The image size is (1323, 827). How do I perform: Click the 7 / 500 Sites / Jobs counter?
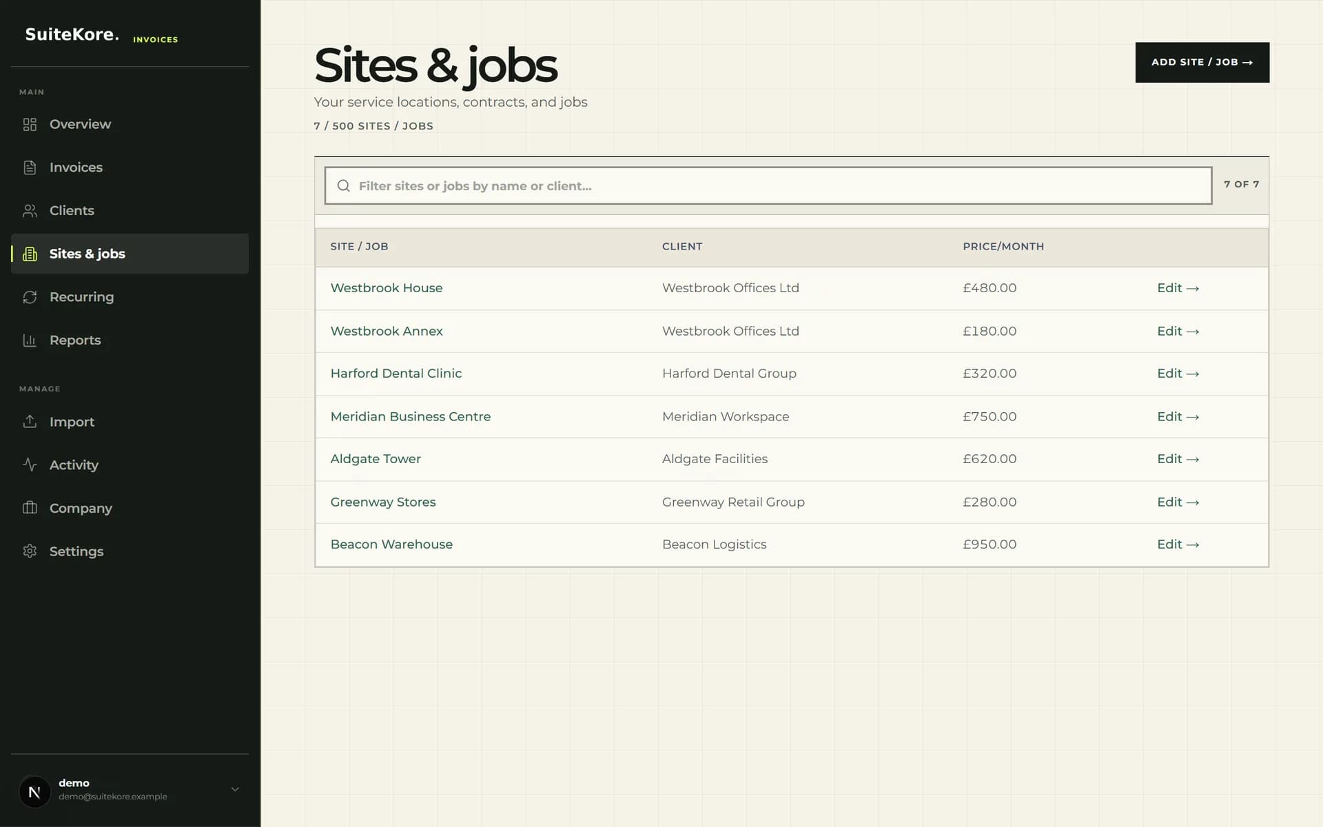(373, 126)
